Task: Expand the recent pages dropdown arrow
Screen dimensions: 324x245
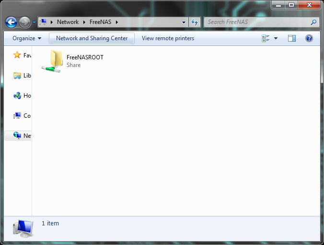Action: [34, 22]
